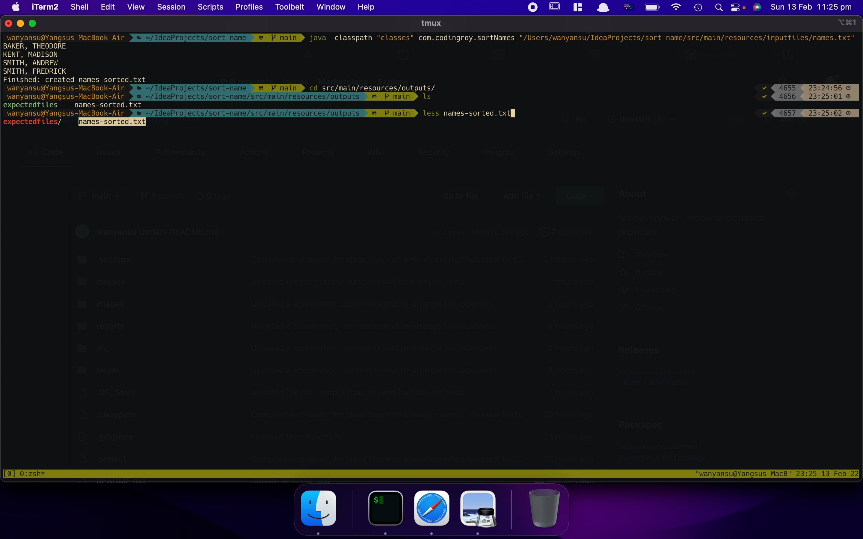Open Spotlight search magnifier icon
863x539 pixels.
(719, 7)
